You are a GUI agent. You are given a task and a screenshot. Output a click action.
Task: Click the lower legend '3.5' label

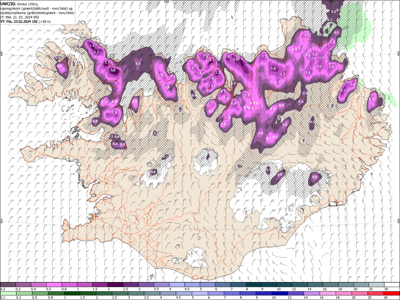pyautogui.click(x=146, y=298)
